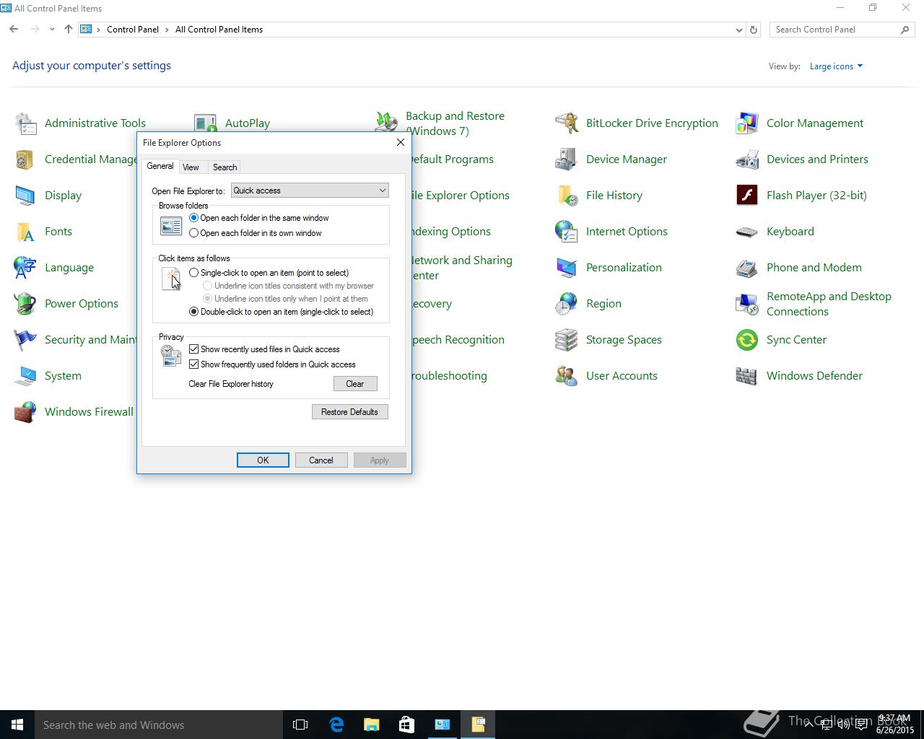Open File Explorer from taskbar

pos(372,725)
